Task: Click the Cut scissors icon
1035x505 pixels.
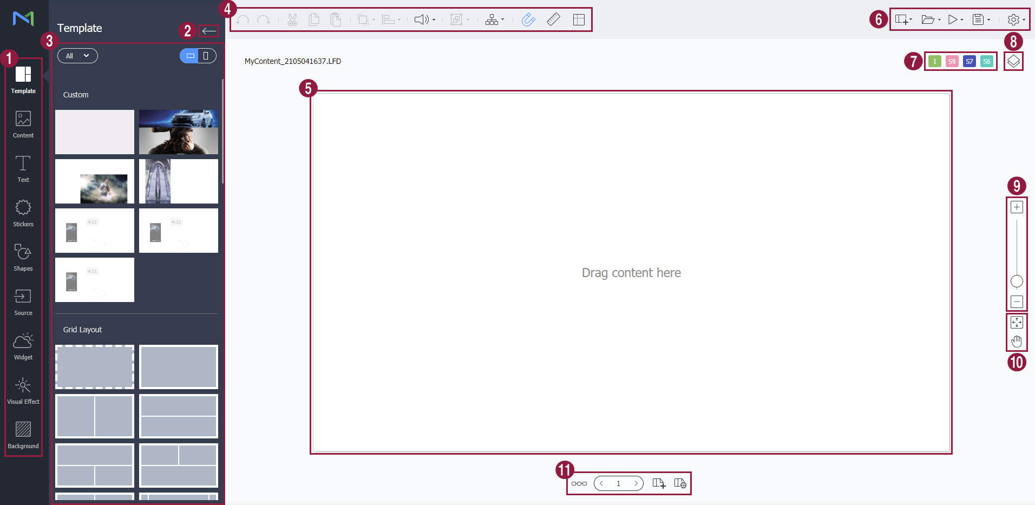Action: 292,20
